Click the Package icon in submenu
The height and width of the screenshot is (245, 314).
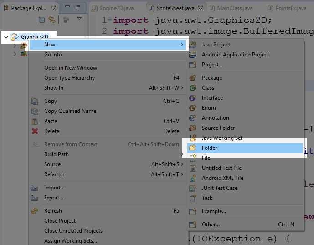tap(193, 78)
